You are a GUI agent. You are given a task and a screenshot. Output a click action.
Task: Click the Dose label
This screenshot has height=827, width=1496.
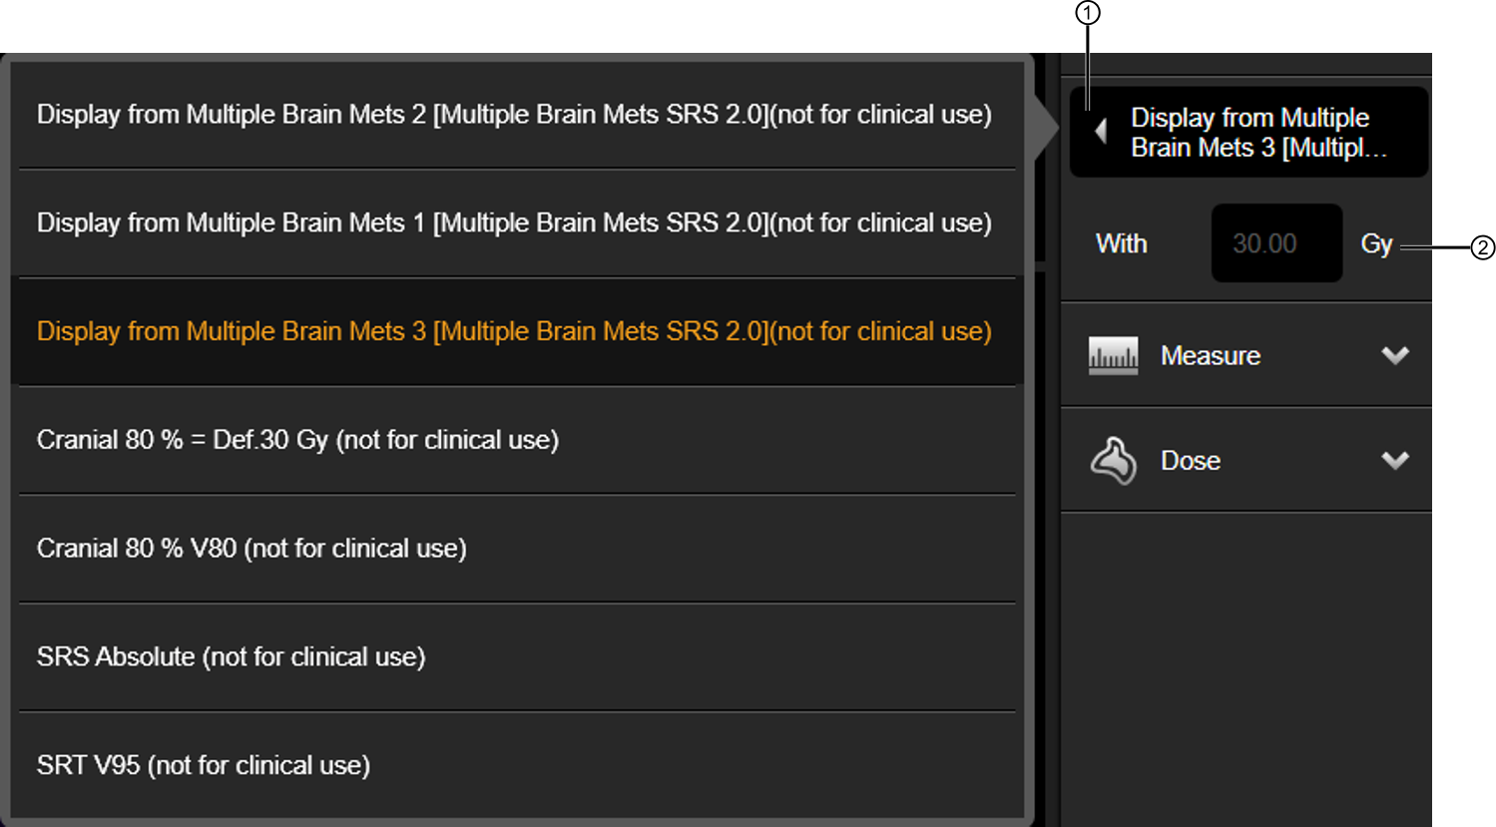click(1191, 461)
